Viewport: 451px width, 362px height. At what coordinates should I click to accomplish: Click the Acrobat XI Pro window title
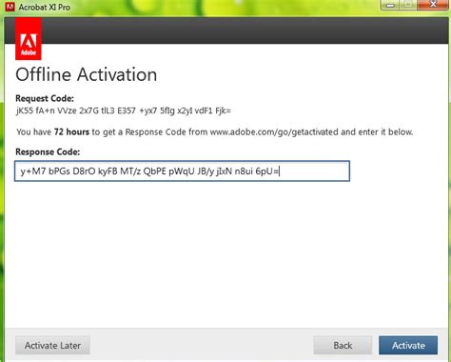click(x=45, y=7)
